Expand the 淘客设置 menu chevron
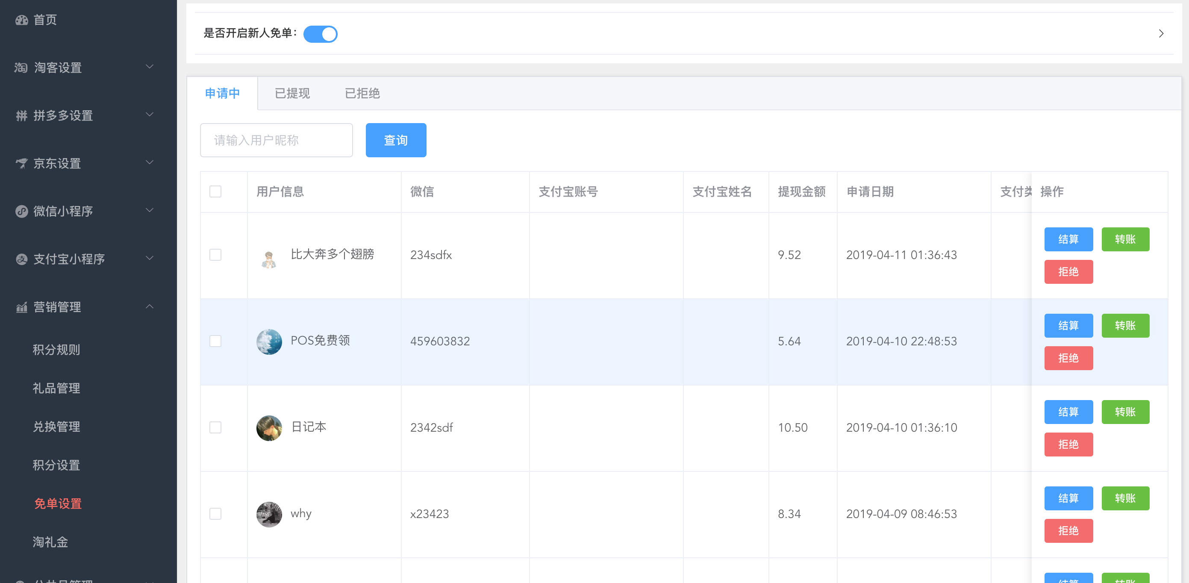1189x583 pixels. click(150, 67)
